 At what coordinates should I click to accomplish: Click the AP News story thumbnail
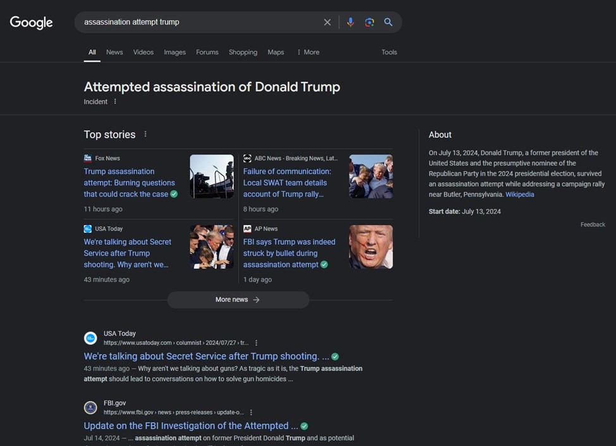click(x=371, y=247)
